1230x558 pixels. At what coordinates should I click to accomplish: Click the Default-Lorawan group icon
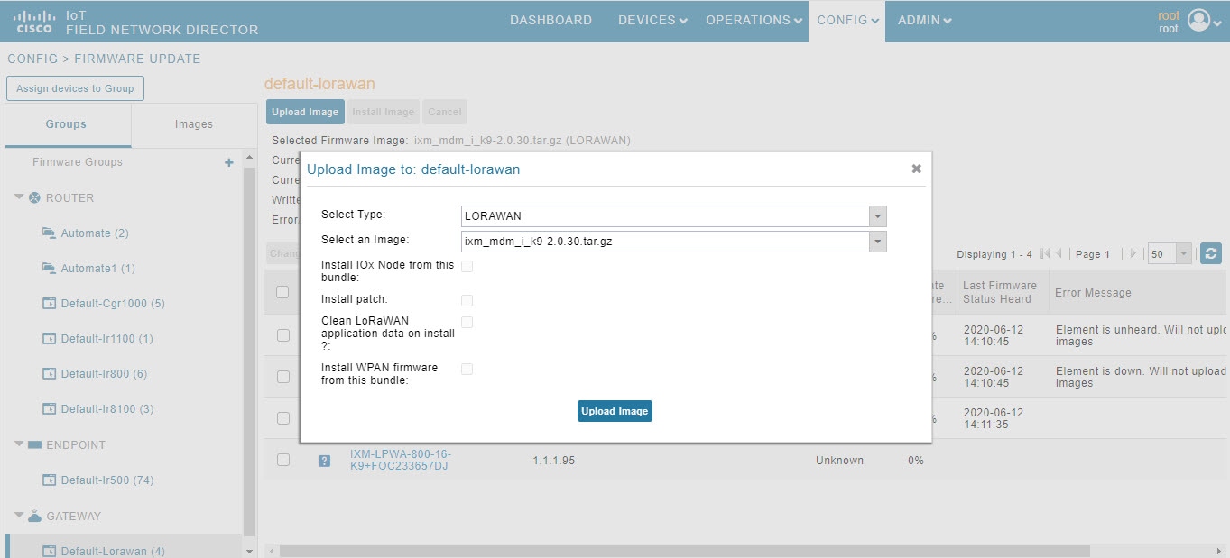point(50,551)
